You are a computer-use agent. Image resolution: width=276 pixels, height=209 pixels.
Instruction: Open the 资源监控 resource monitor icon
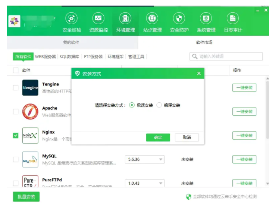[98, 18]
